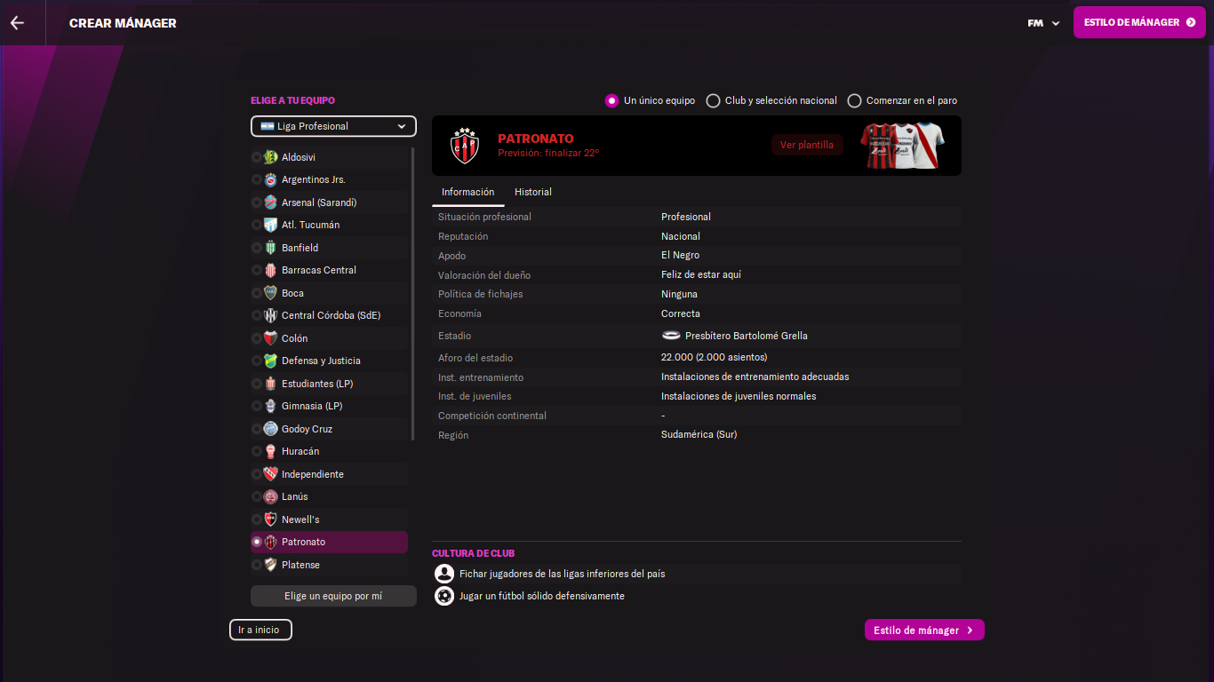The width and height of the screenshot is (1214, 682).
Task: Click the Banfield team name
Action: pos(300,248)
